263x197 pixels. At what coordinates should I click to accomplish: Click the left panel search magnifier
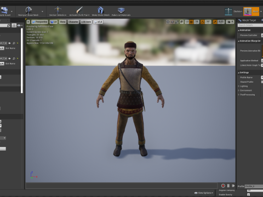click(x=8, y=25)
